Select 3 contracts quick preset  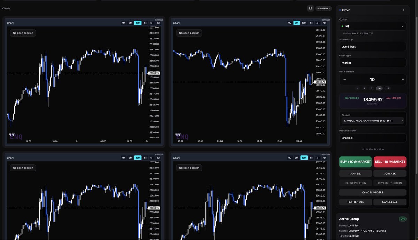click(x=364, y=88)
